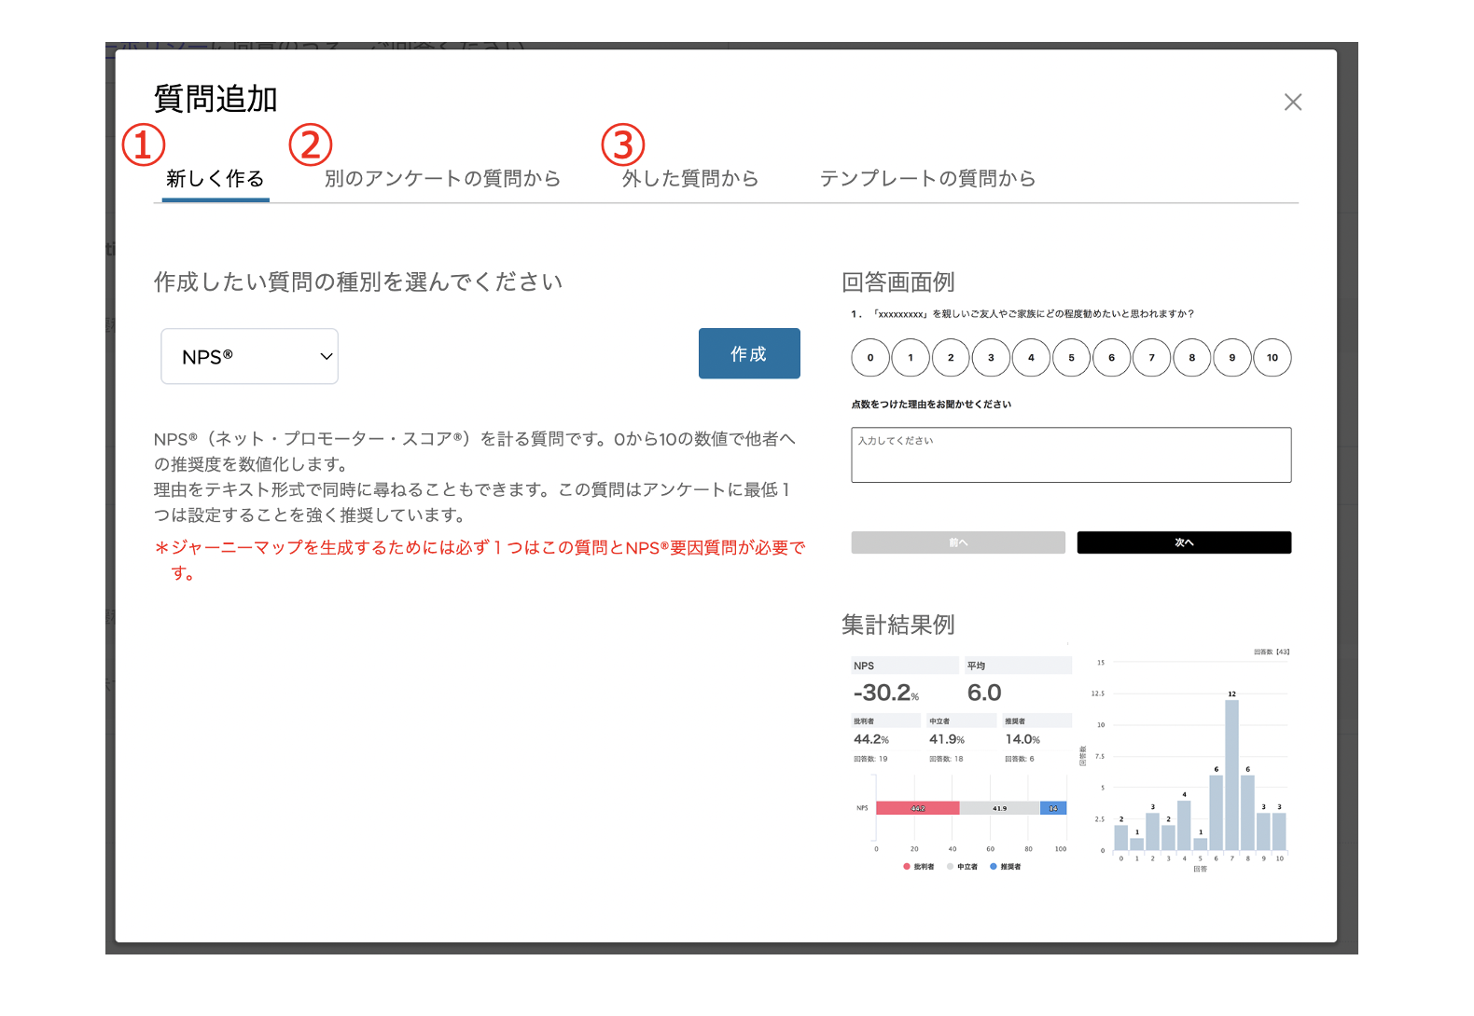This screenshot has width=1474, height=1016.
Task: Click the 推奨者 legend entry
Action: coord(1006,867)
